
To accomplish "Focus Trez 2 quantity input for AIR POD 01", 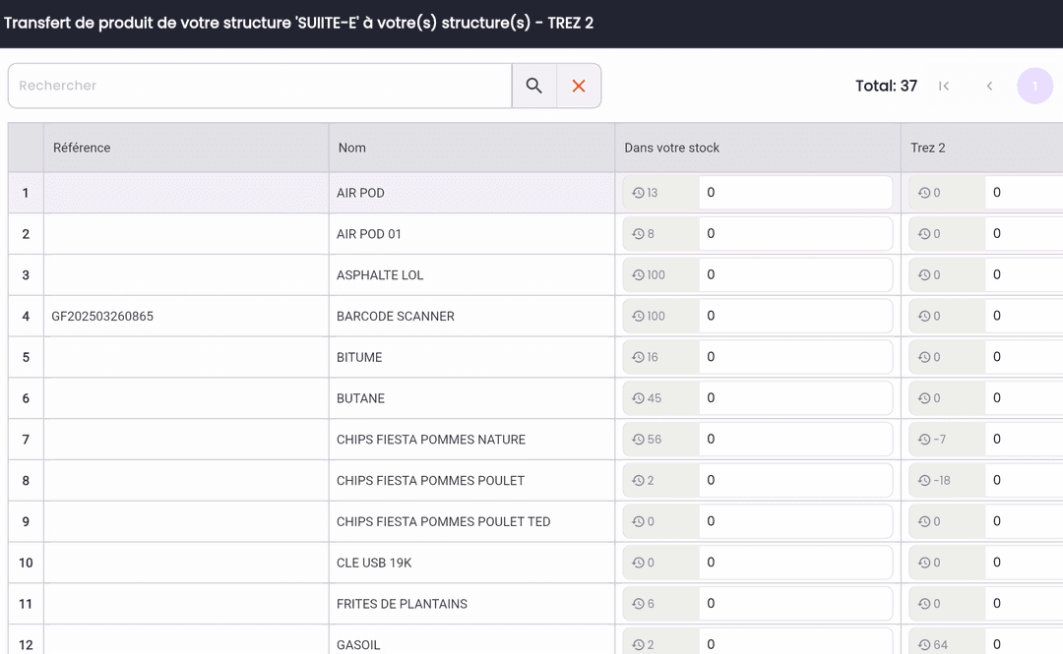I will coord(1024,234).
